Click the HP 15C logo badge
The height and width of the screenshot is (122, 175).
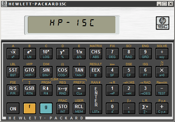(162, 23)
